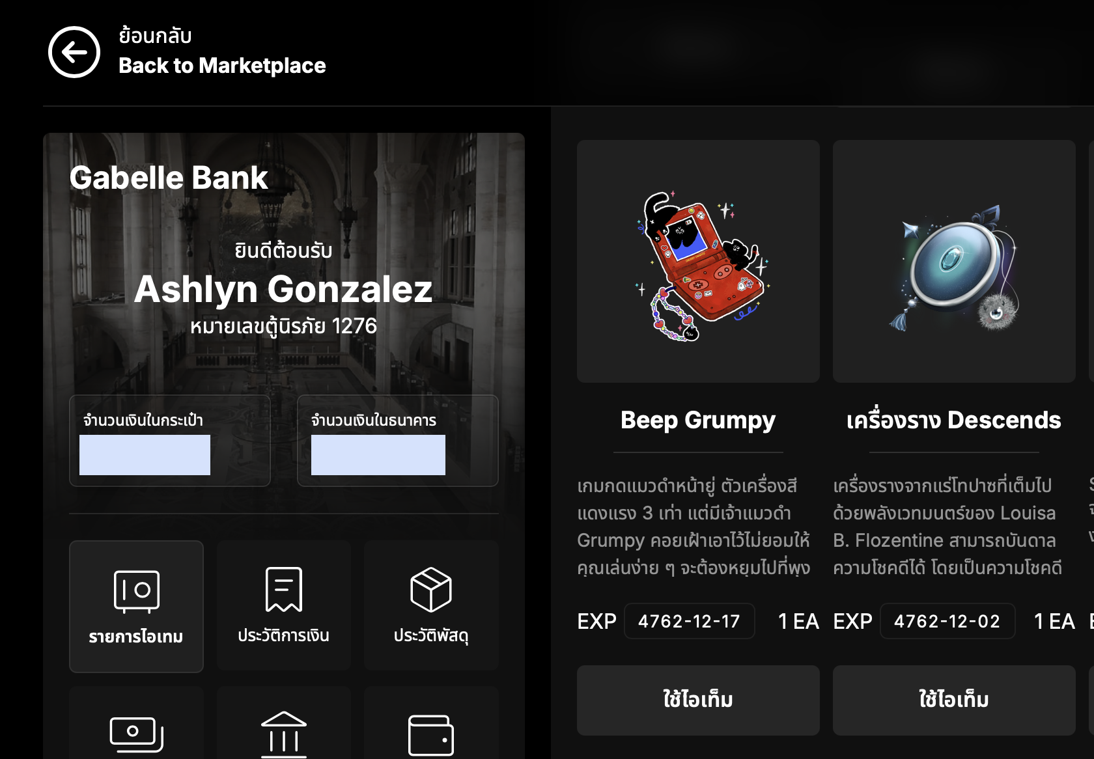Open the ประวัติการเงิน receipt tab
1094x759 pixels.
point(283,606)
